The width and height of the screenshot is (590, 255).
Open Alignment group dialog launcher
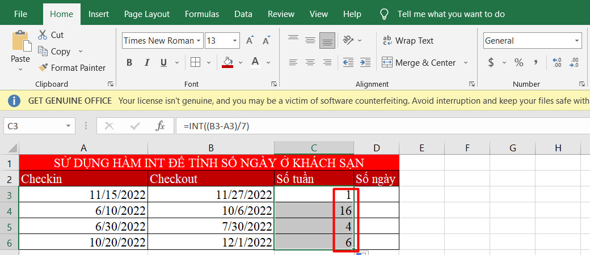click(x=471, y=84)
